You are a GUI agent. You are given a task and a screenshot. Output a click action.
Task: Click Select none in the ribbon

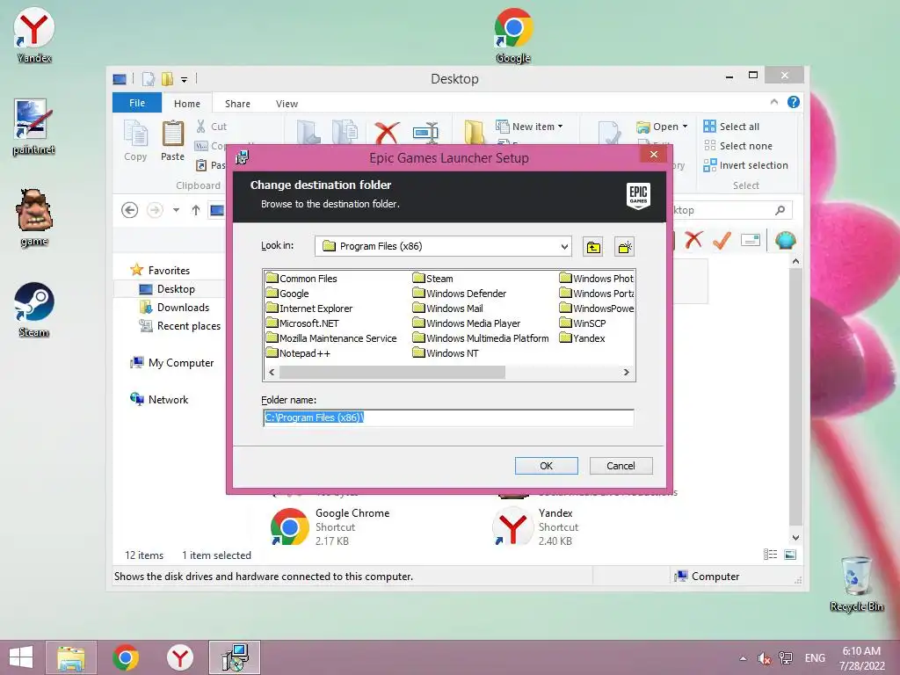[x=738, y=146]
